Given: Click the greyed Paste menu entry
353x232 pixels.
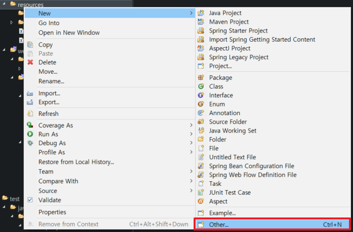Looking at the screenshot, I should coord(110,54).
